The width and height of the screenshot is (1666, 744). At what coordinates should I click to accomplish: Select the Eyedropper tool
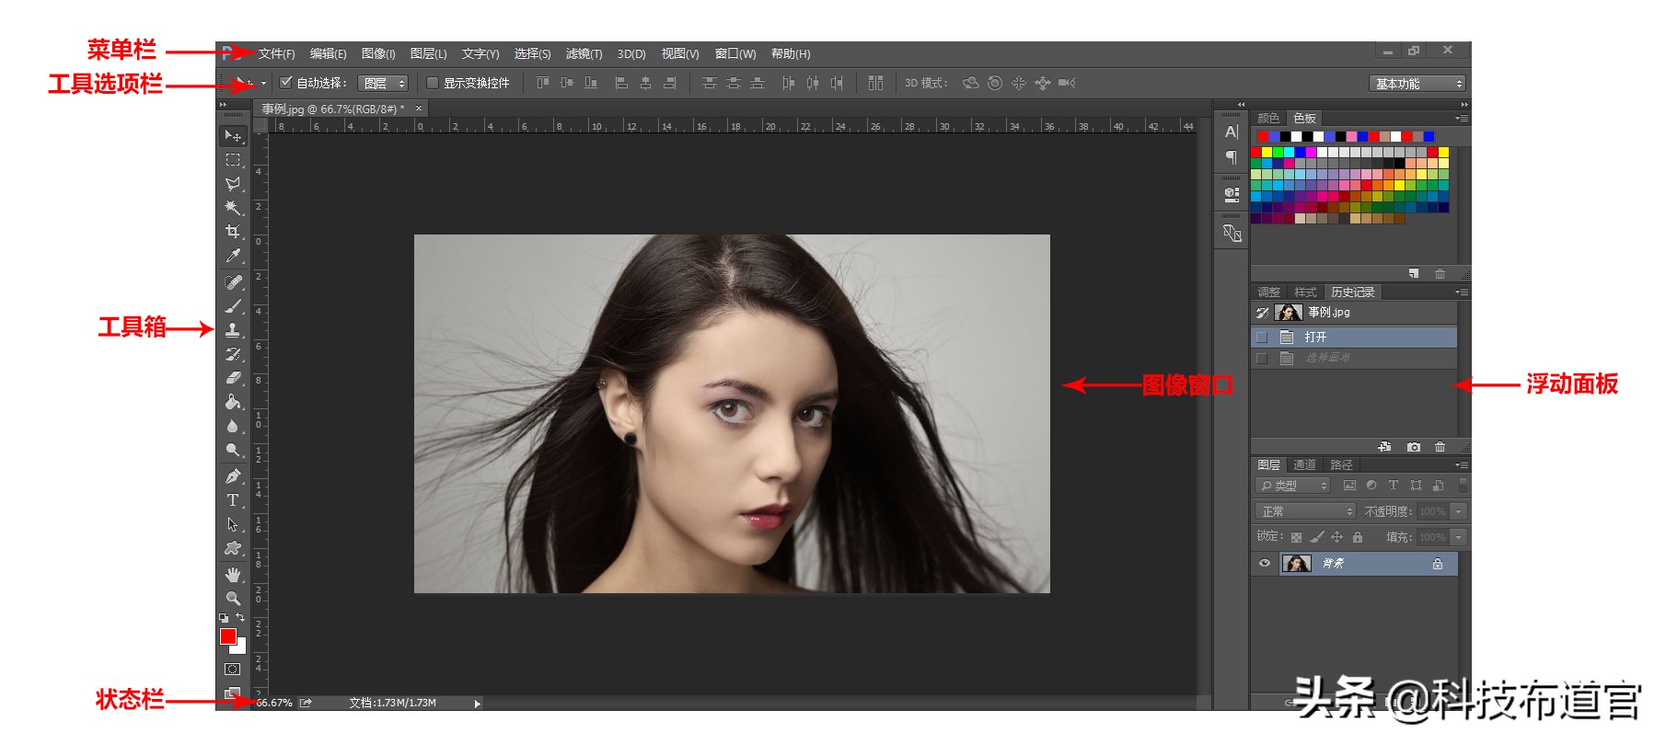[233, 256]
